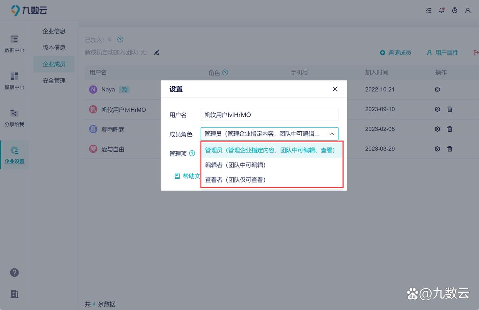Open 用户属性 settings
The height and width of the screenshot is (310, 479).
pos(442,52)
